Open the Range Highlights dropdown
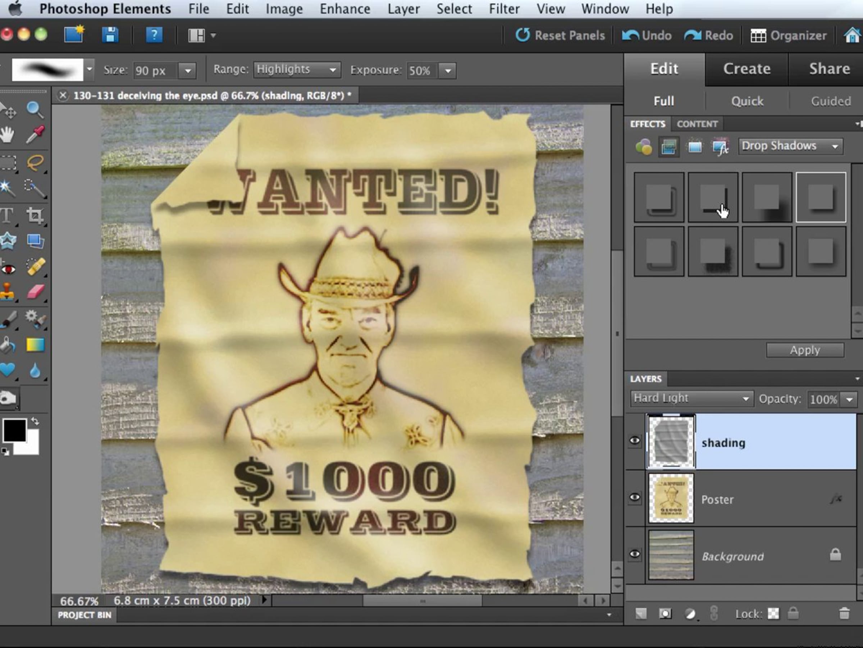The image size is (863, 648). (297, 70)
